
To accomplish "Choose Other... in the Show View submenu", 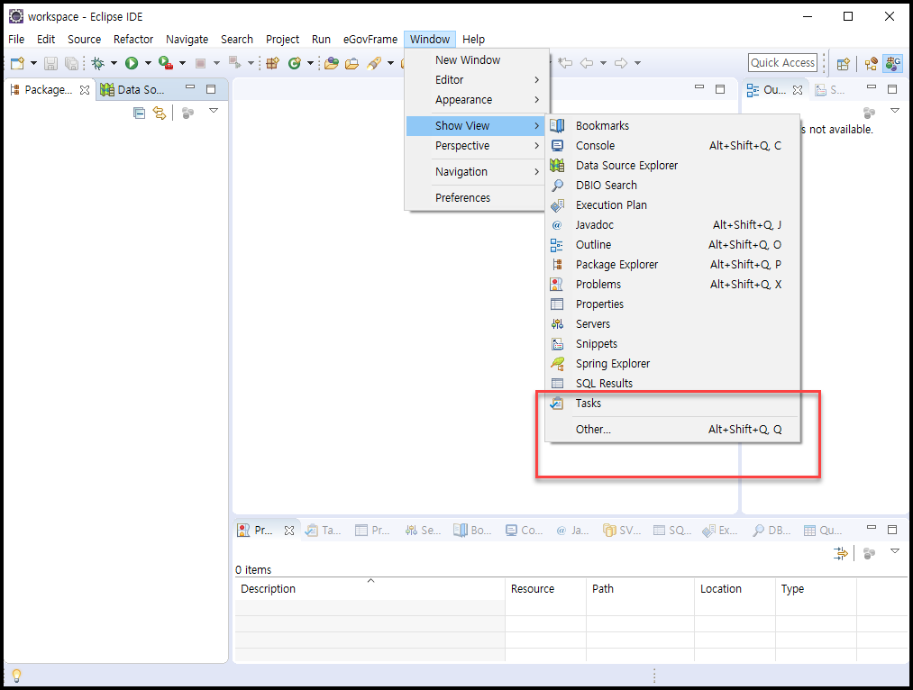I will tap(672, 430).
